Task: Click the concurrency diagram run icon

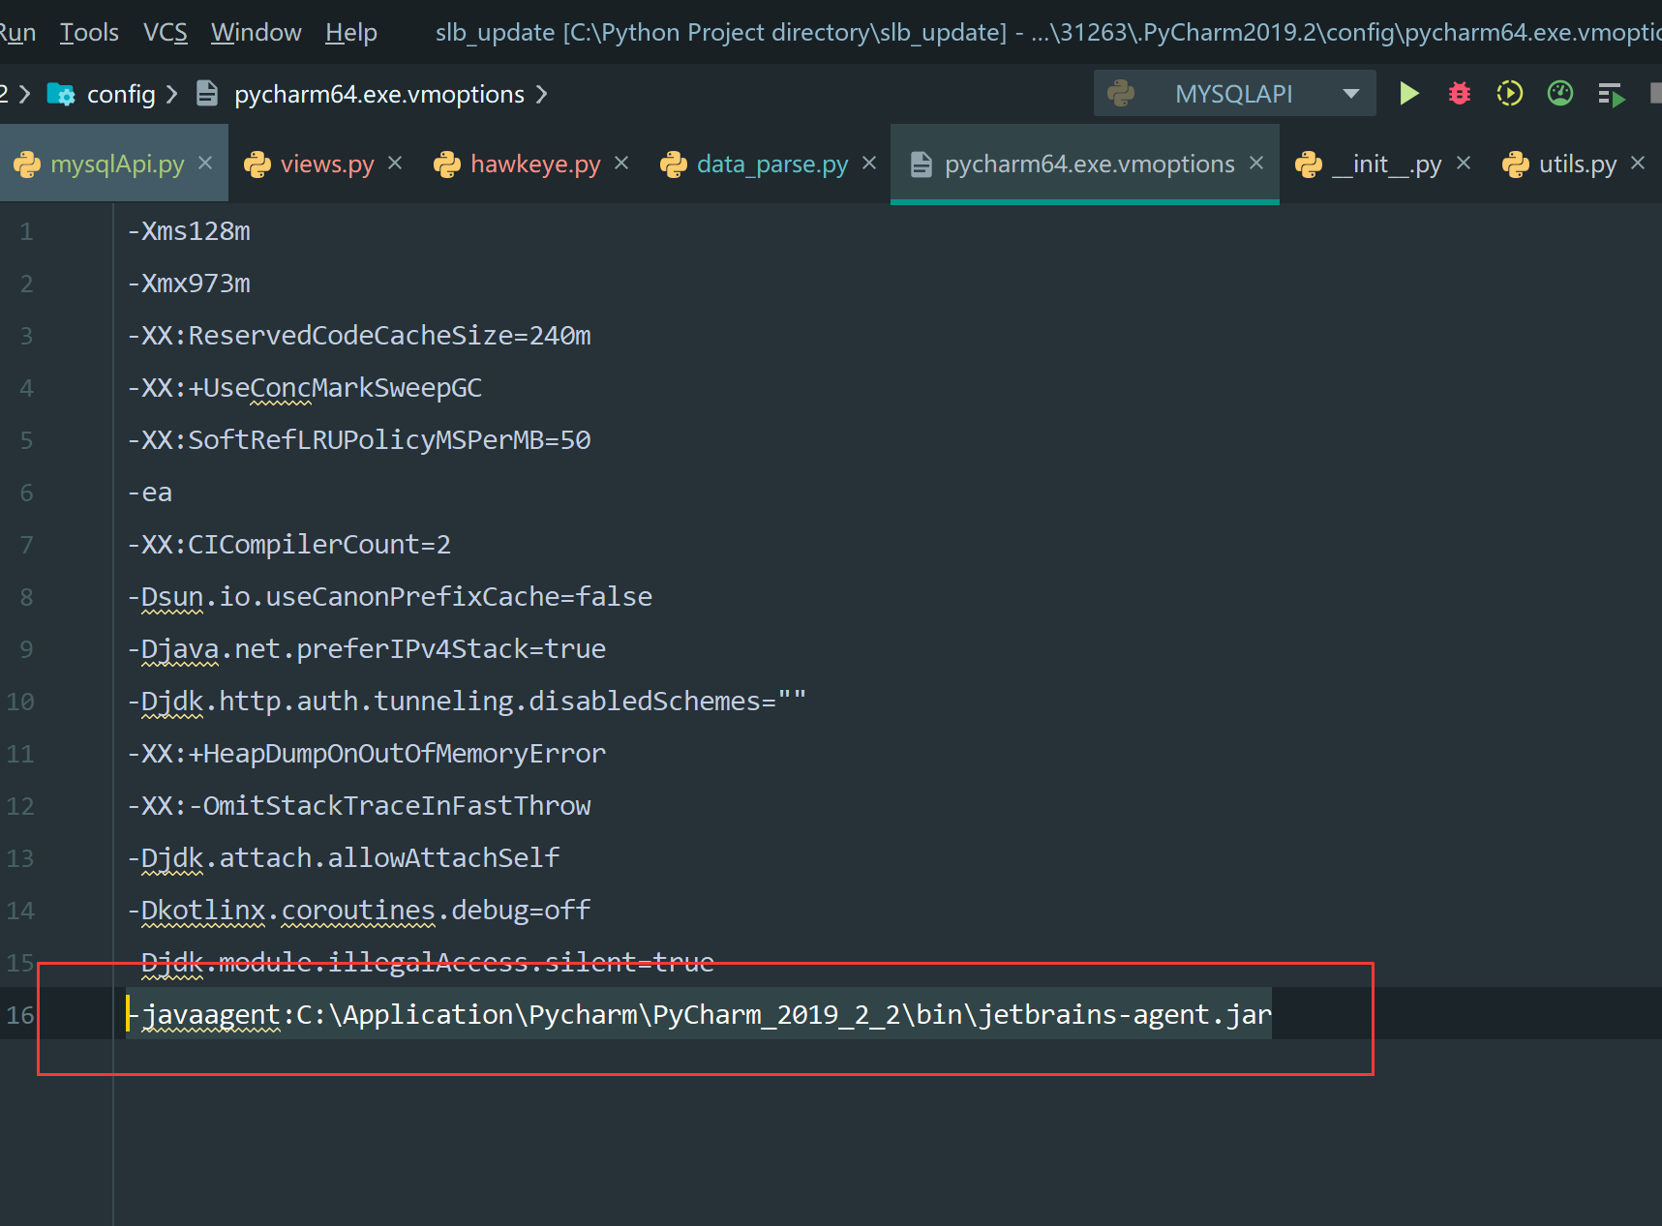Action: coord(1611,95)
